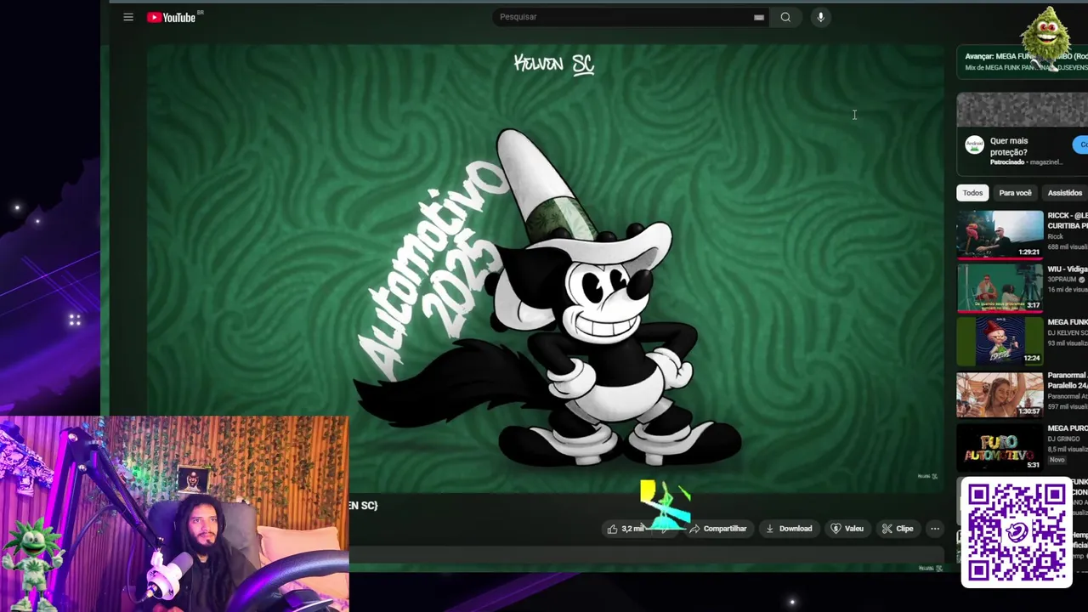Create a clip with the Clipe button
Viewport: 1088px width, 612px height.
coord(898,529)
